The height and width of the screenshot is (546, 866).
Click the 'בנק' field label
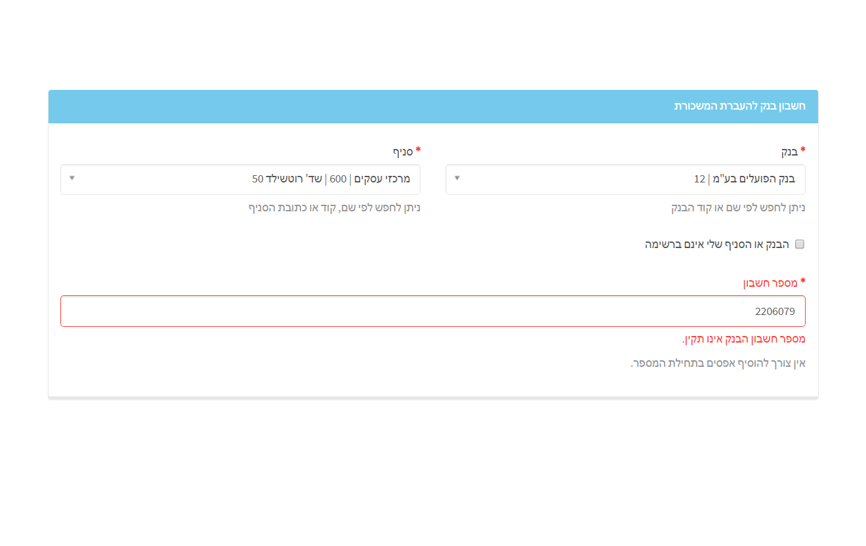[789, 152]
